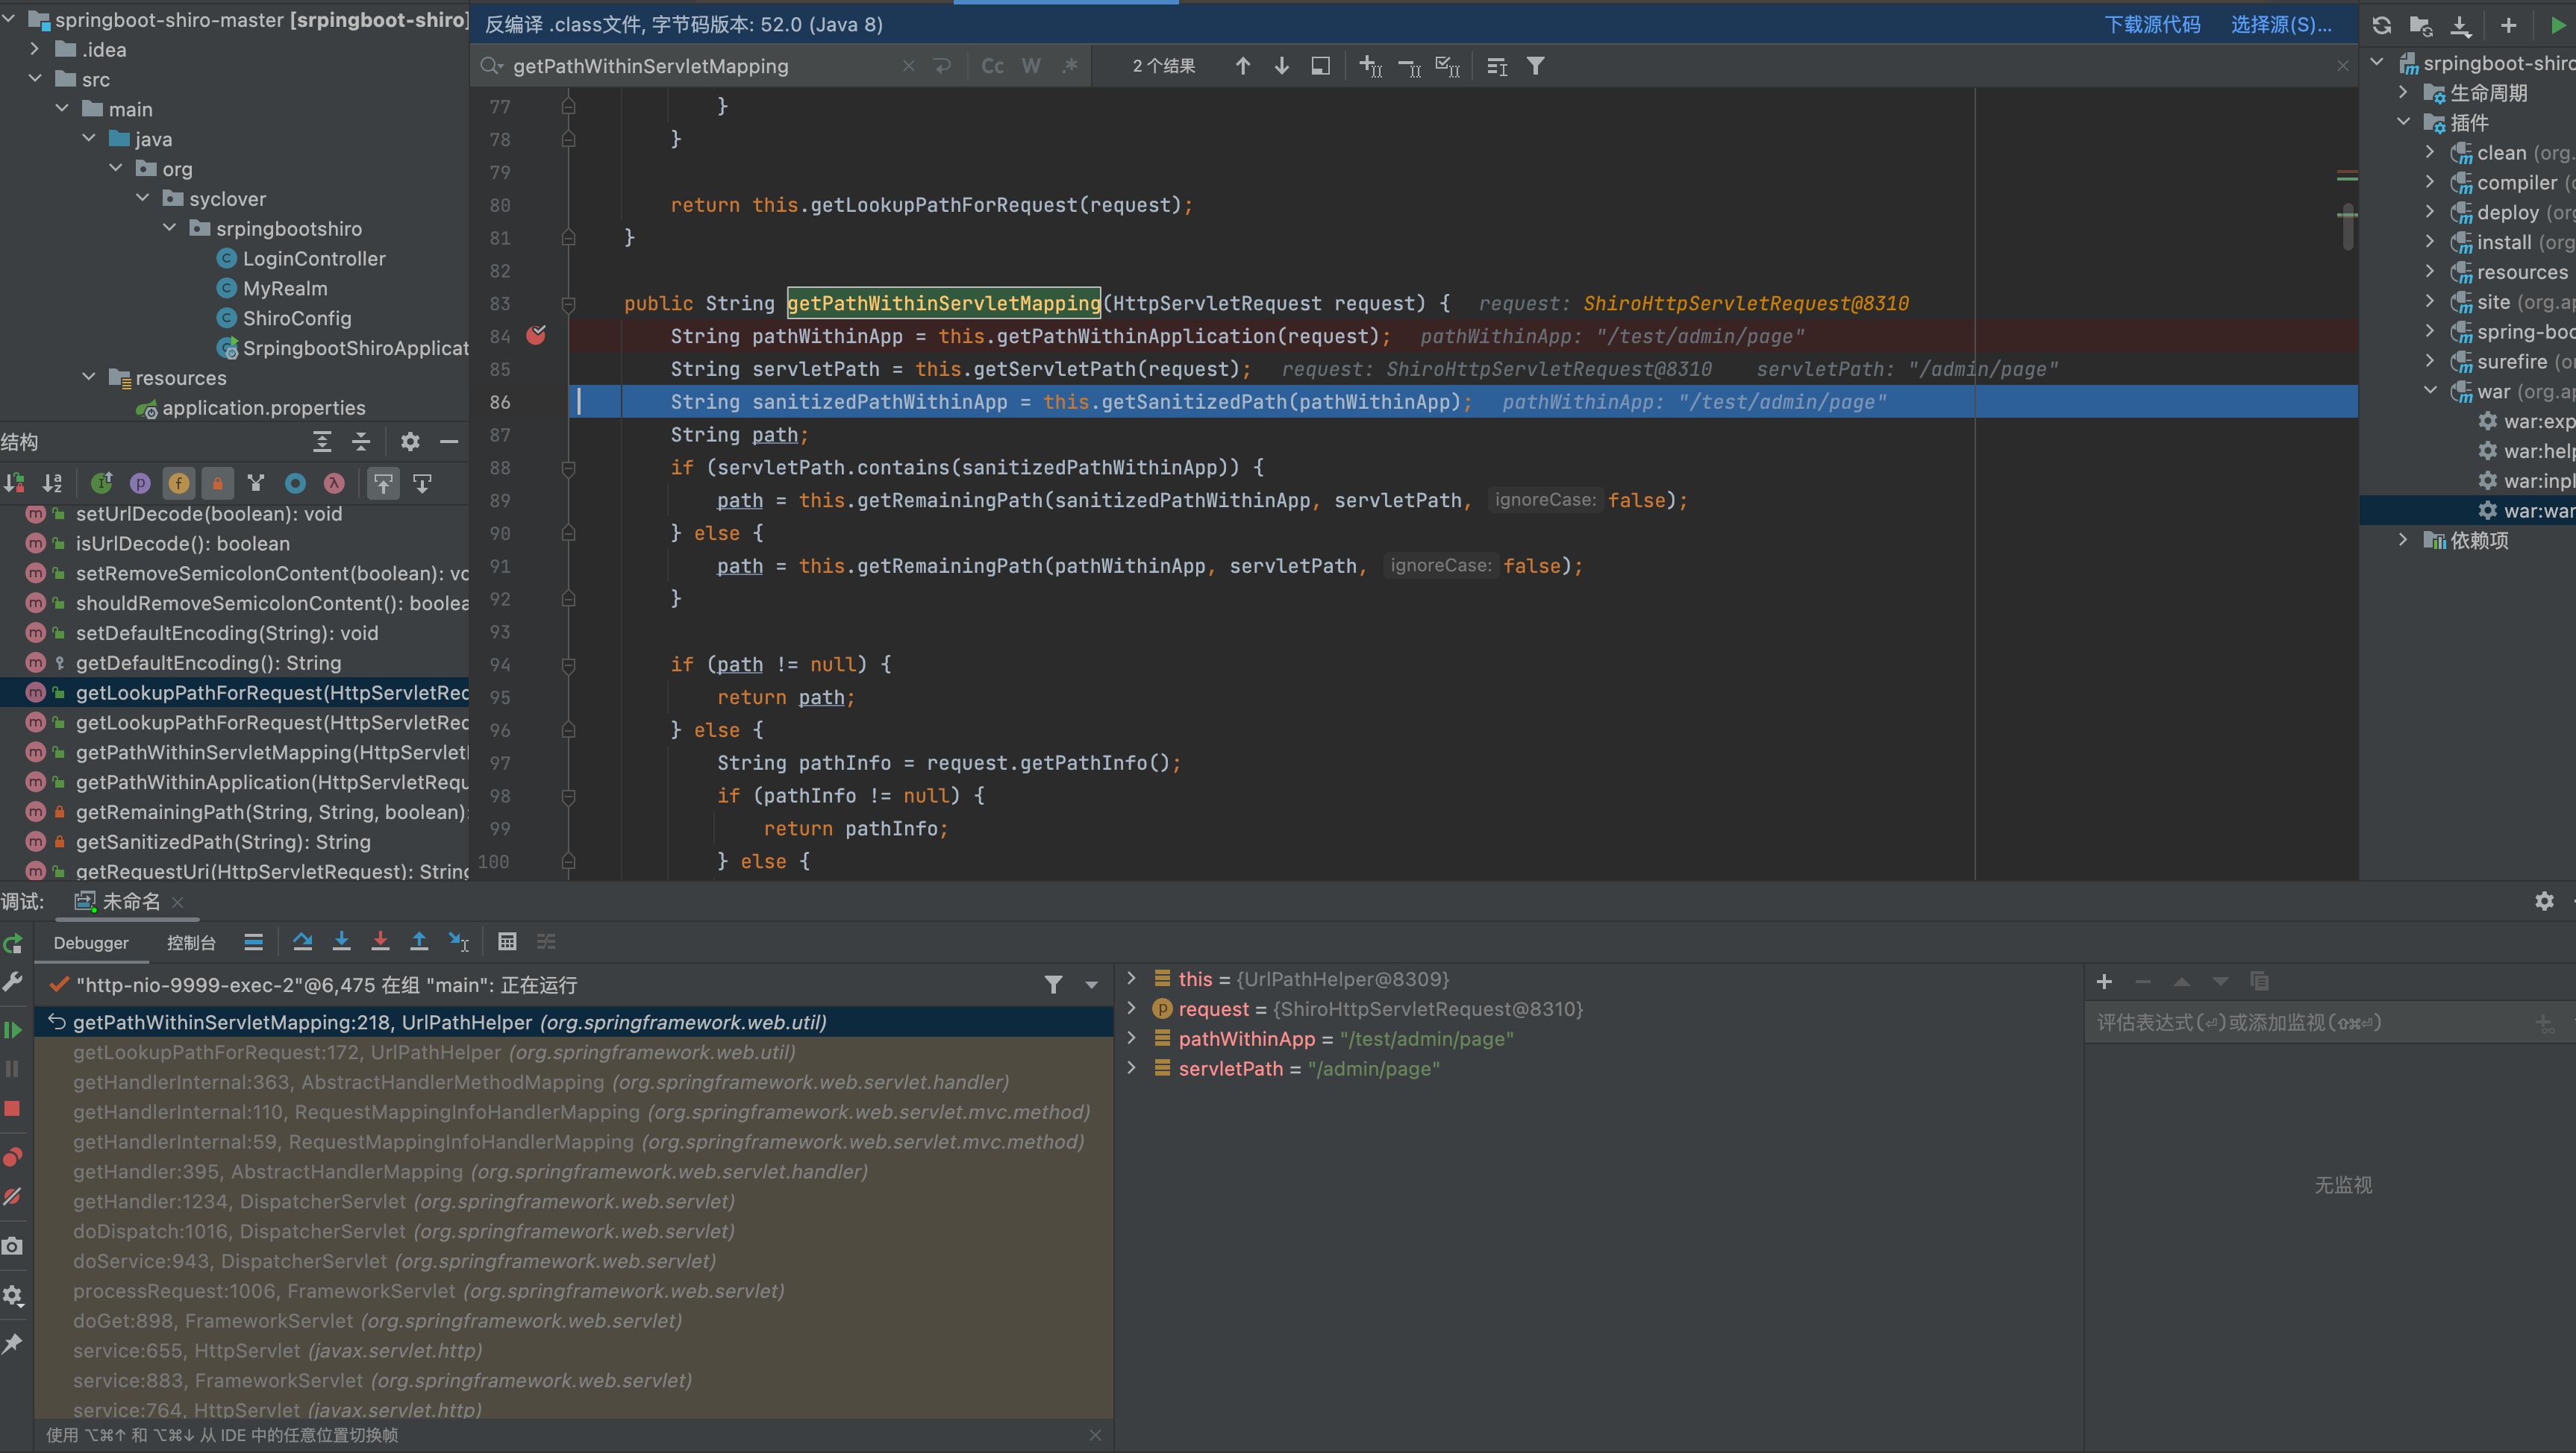Click the watch expression input field

tap(2310, 1023)
